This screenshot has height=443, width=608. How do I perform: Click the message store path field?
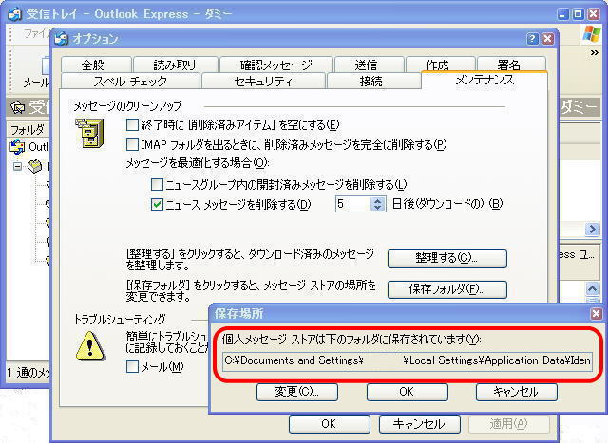tap(408, 360)
